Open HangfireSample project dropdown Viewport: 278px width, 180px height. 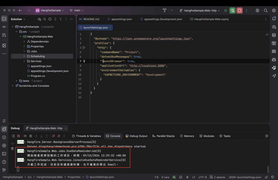point(50,11)
